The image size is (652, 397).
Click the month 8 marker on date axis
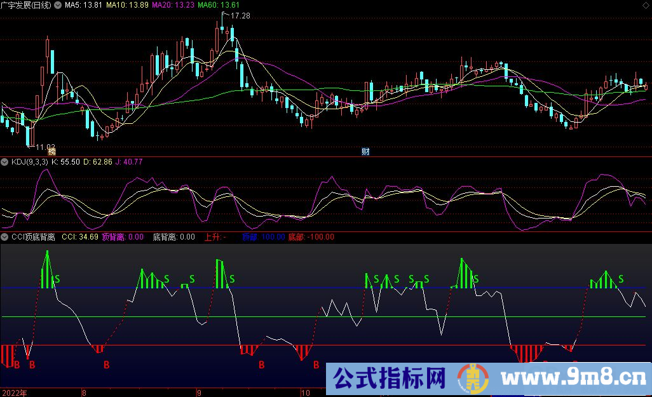point(84,393)
